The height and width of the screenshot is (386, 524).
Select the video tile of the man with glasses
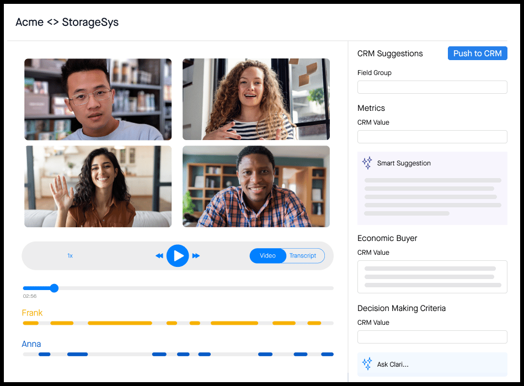pos(98,99)
